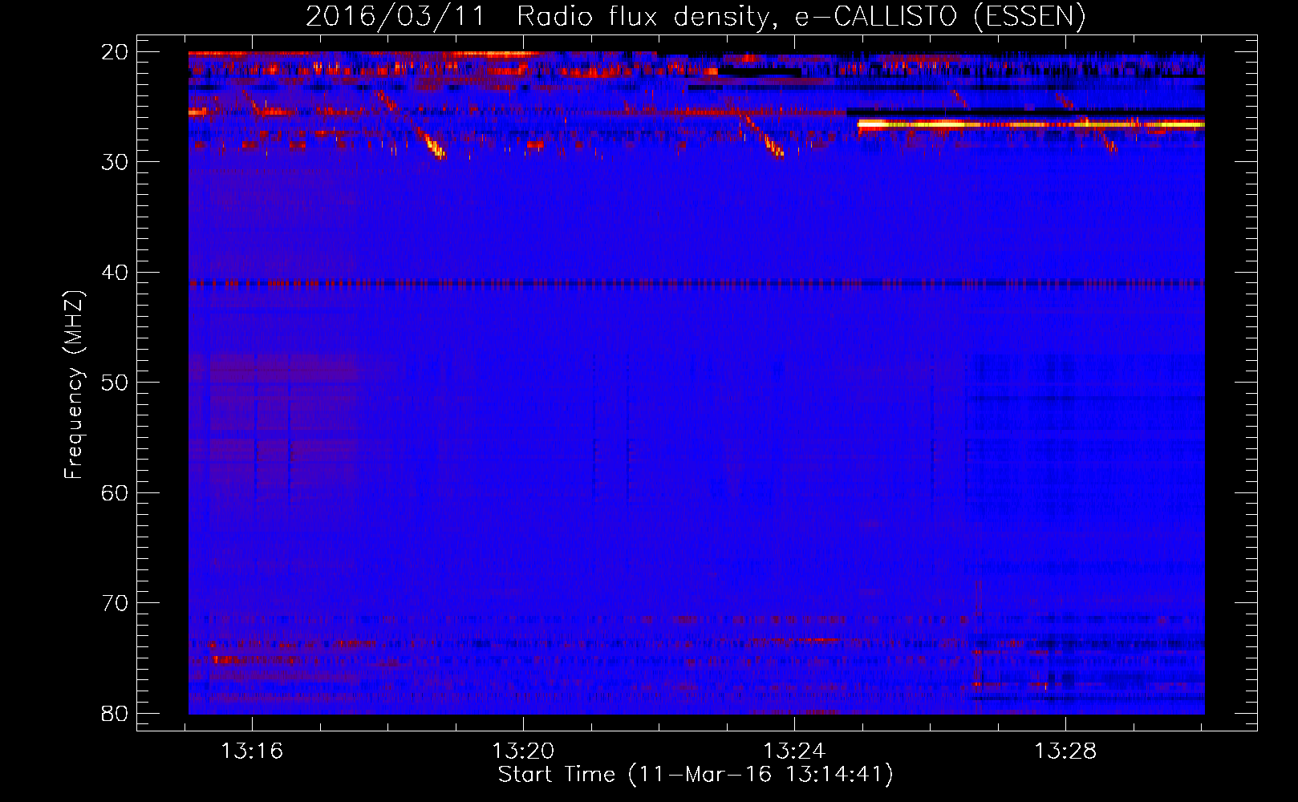Image resolution: width=1298 pixels, height=802 pixels.
Task: Click the horizontal interference line near 41 MHz
Action: tap(696, 283)
